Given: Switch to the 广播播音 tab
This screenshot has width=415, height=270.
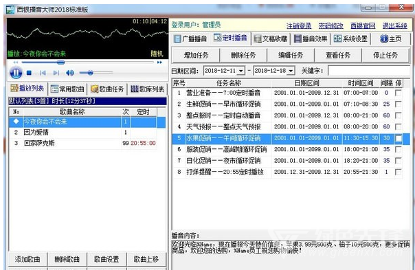Looking at the screenshot, I should pos(190,39).
